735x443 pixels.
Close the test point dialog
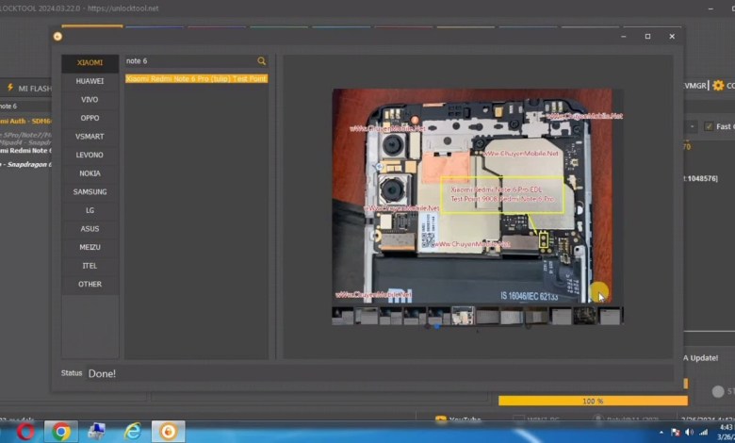[x=672, y=36]
